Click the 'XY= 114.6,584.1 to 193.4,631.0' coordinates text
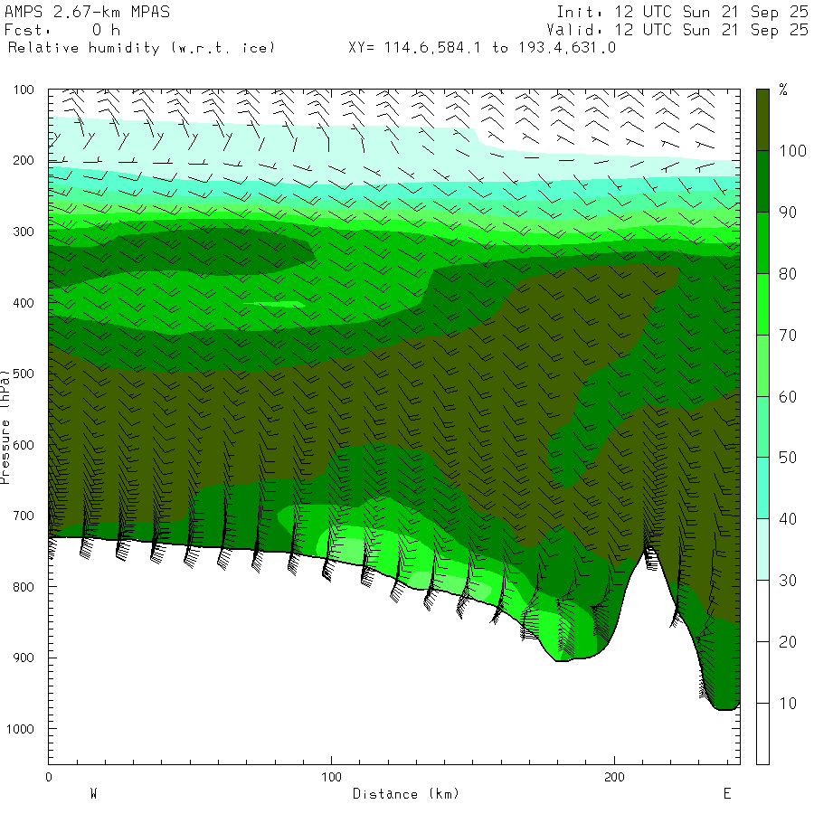This screenshot has height=814, width=814. tap(482, 48)
